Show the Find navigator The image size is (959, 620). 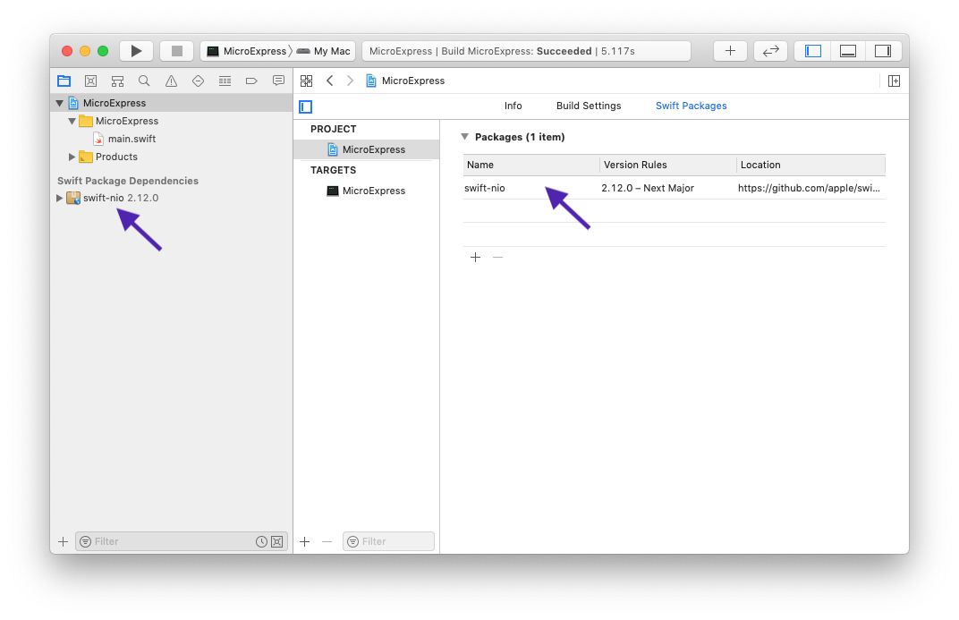[x=144, y=81]
